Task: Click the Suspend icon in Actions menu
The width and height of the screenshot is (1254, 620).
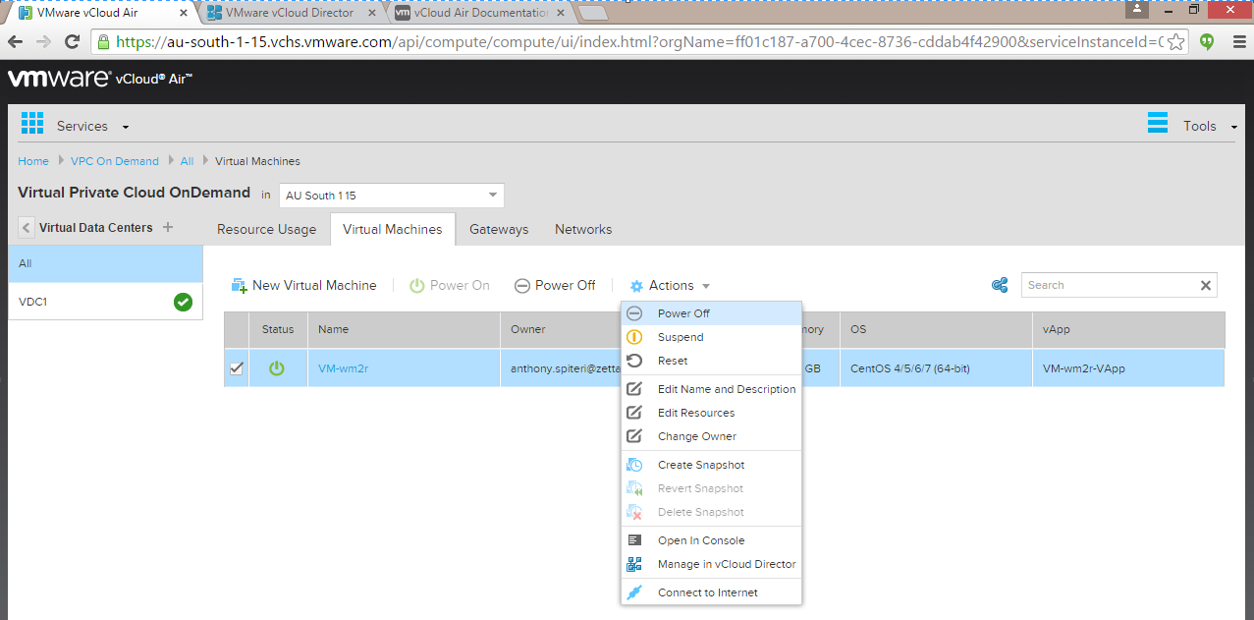Action: pyautogui.click(x=634, y=337)
